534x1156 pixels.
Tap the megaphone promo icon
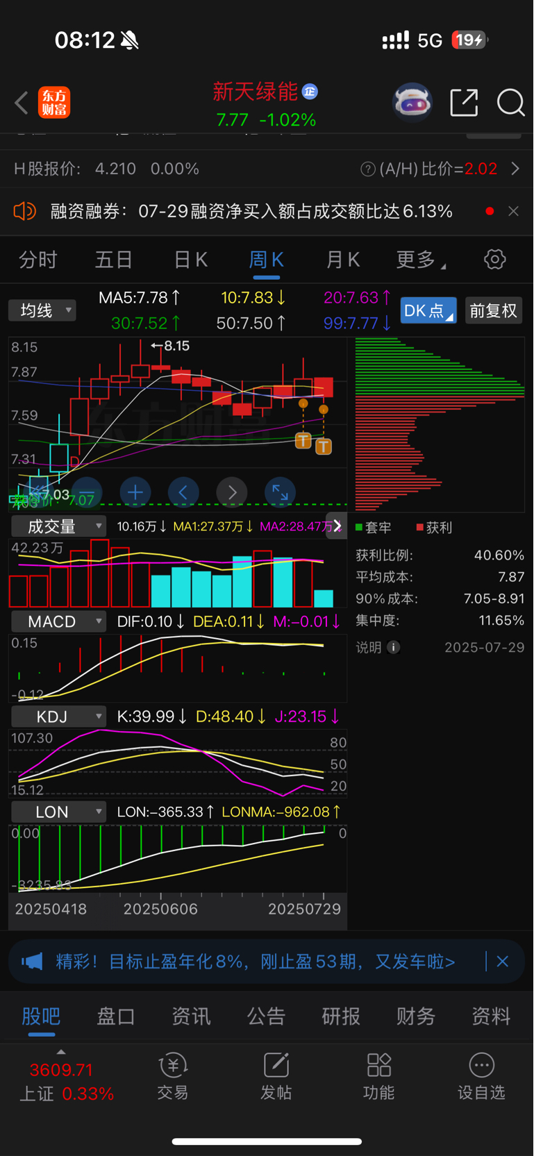pos(32,962)
